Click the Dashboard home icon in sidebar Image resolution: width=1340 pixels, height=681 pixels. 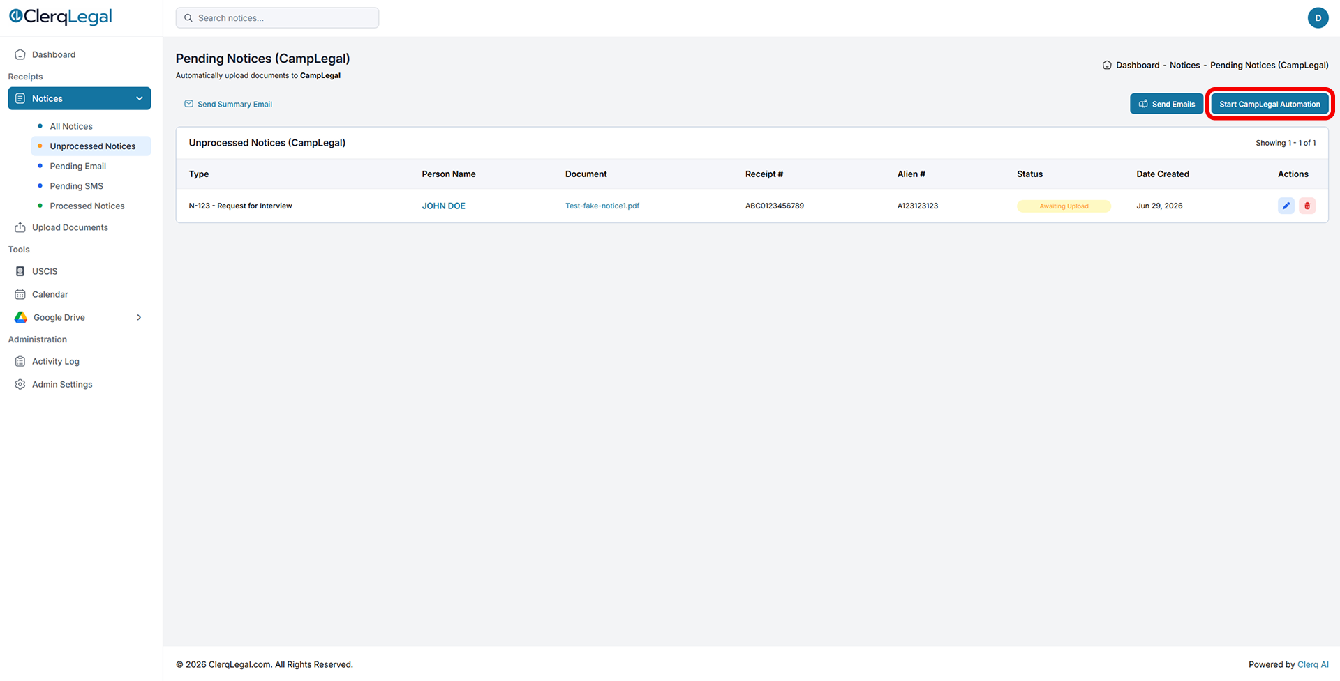[20, 54]
